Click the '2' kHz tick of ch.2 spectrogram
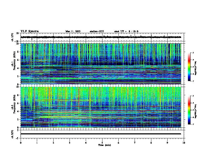Viewport: 207px width, 160px height. pyautogui.click(x=18, y=119)
